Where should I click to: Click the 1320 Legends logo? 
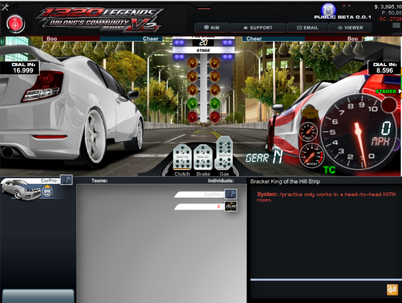pos(99,20)
